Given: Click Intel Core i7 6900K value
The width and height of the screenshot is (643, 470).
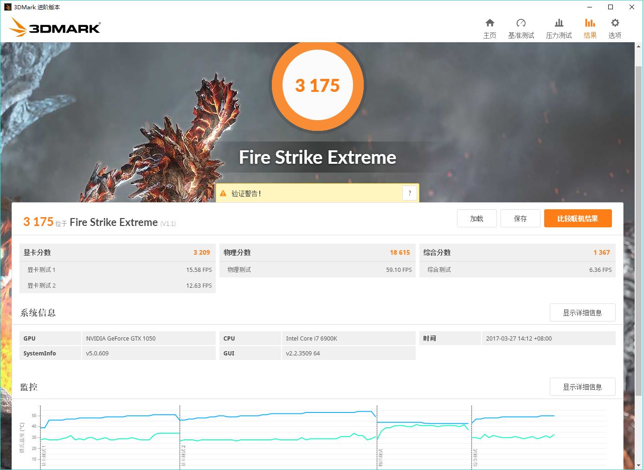Looking at the screenshot, I should [311, 338].
